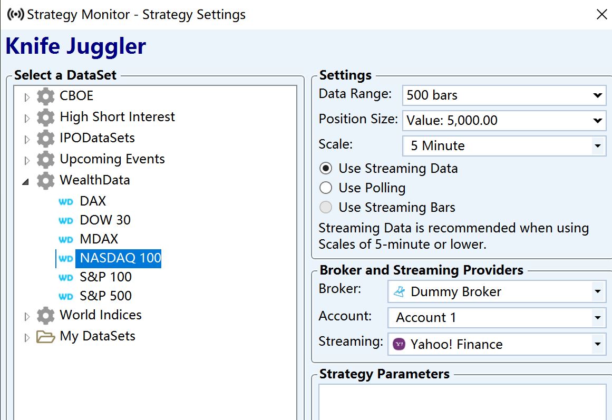612x420 pixels.
Task: Select the DOW 30 dataset
Action: (105, 220)
